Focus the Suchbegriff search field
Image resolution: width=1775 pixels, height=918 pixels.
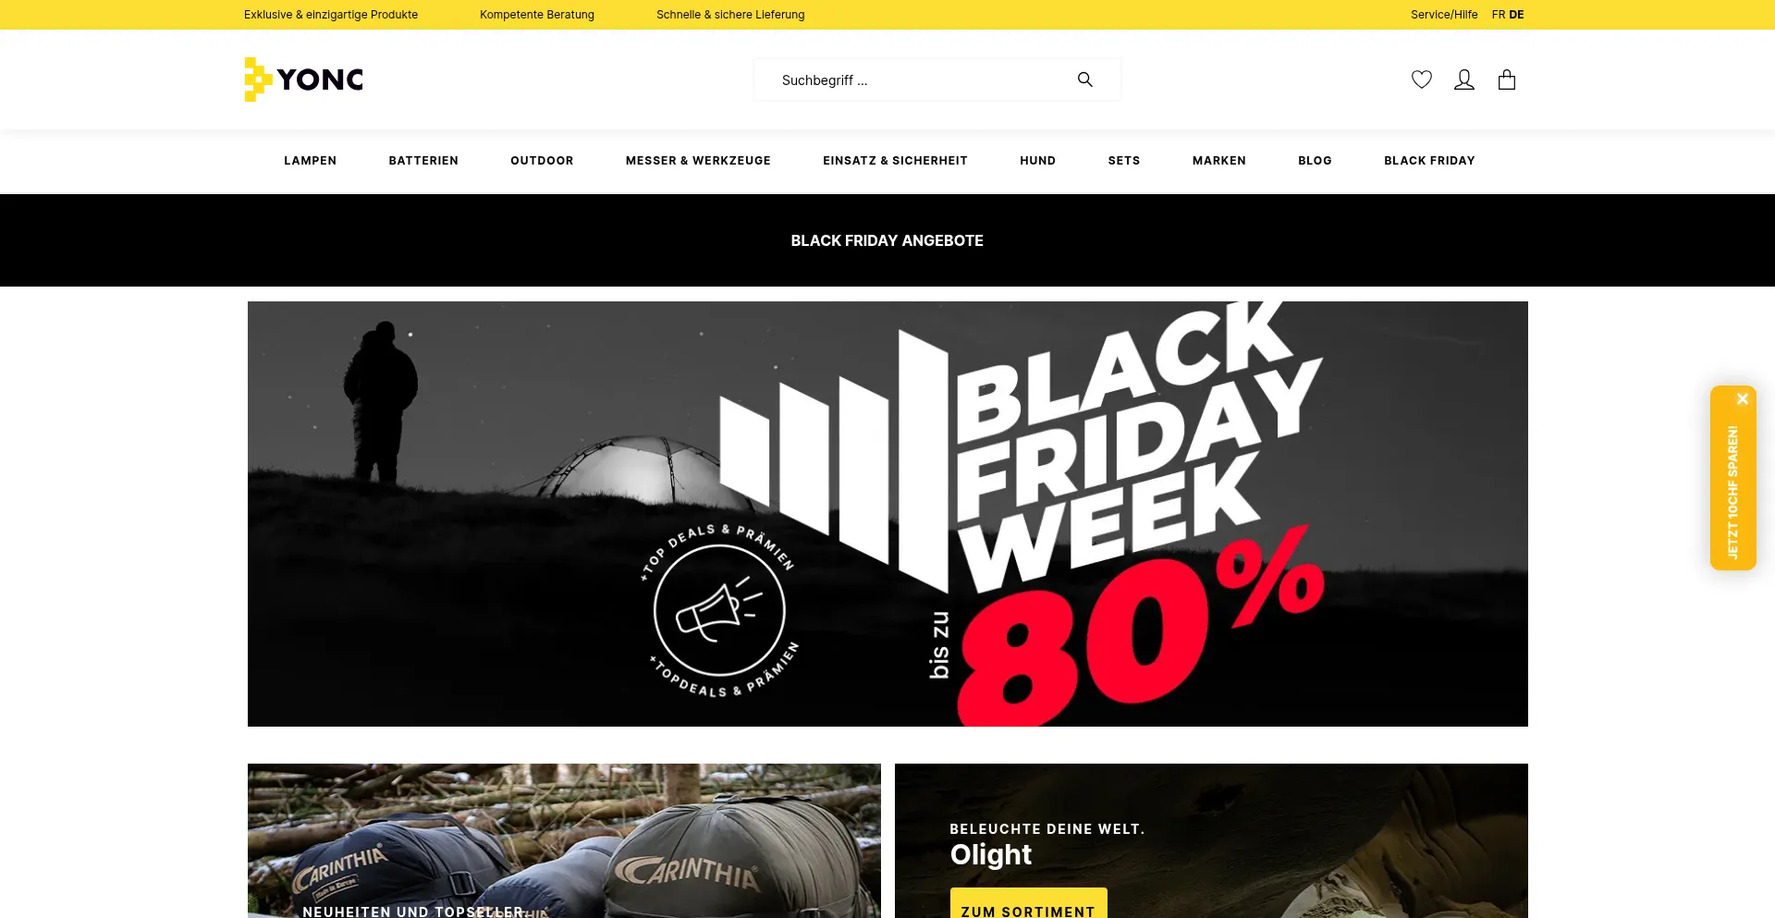(924, 80)
